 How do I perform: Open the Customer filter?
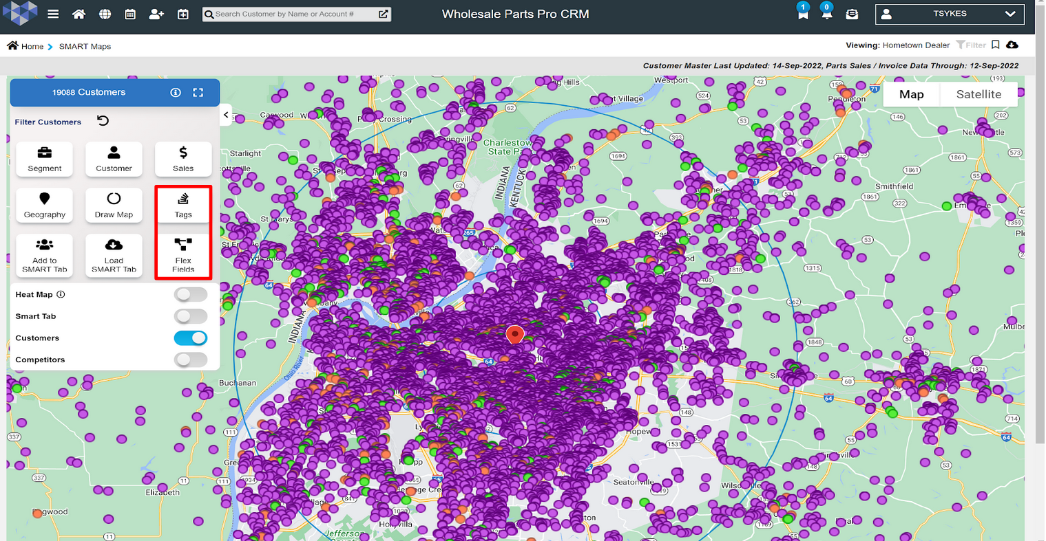point(114,159)
